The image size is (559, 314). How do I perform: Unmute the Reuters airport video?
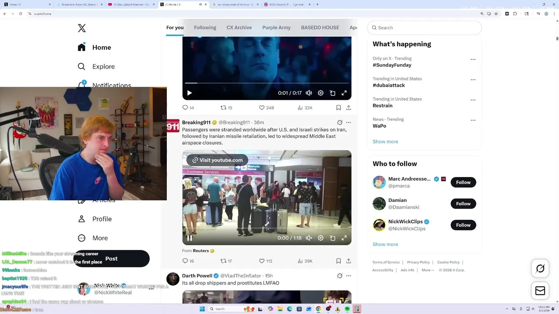(309, 238)
